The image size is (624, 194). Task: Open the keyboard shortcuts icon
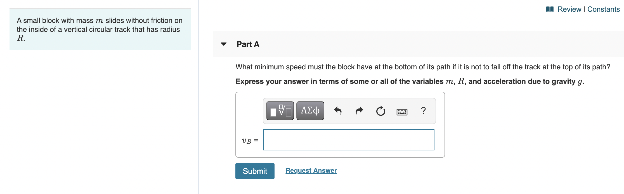tap(402, 112)
